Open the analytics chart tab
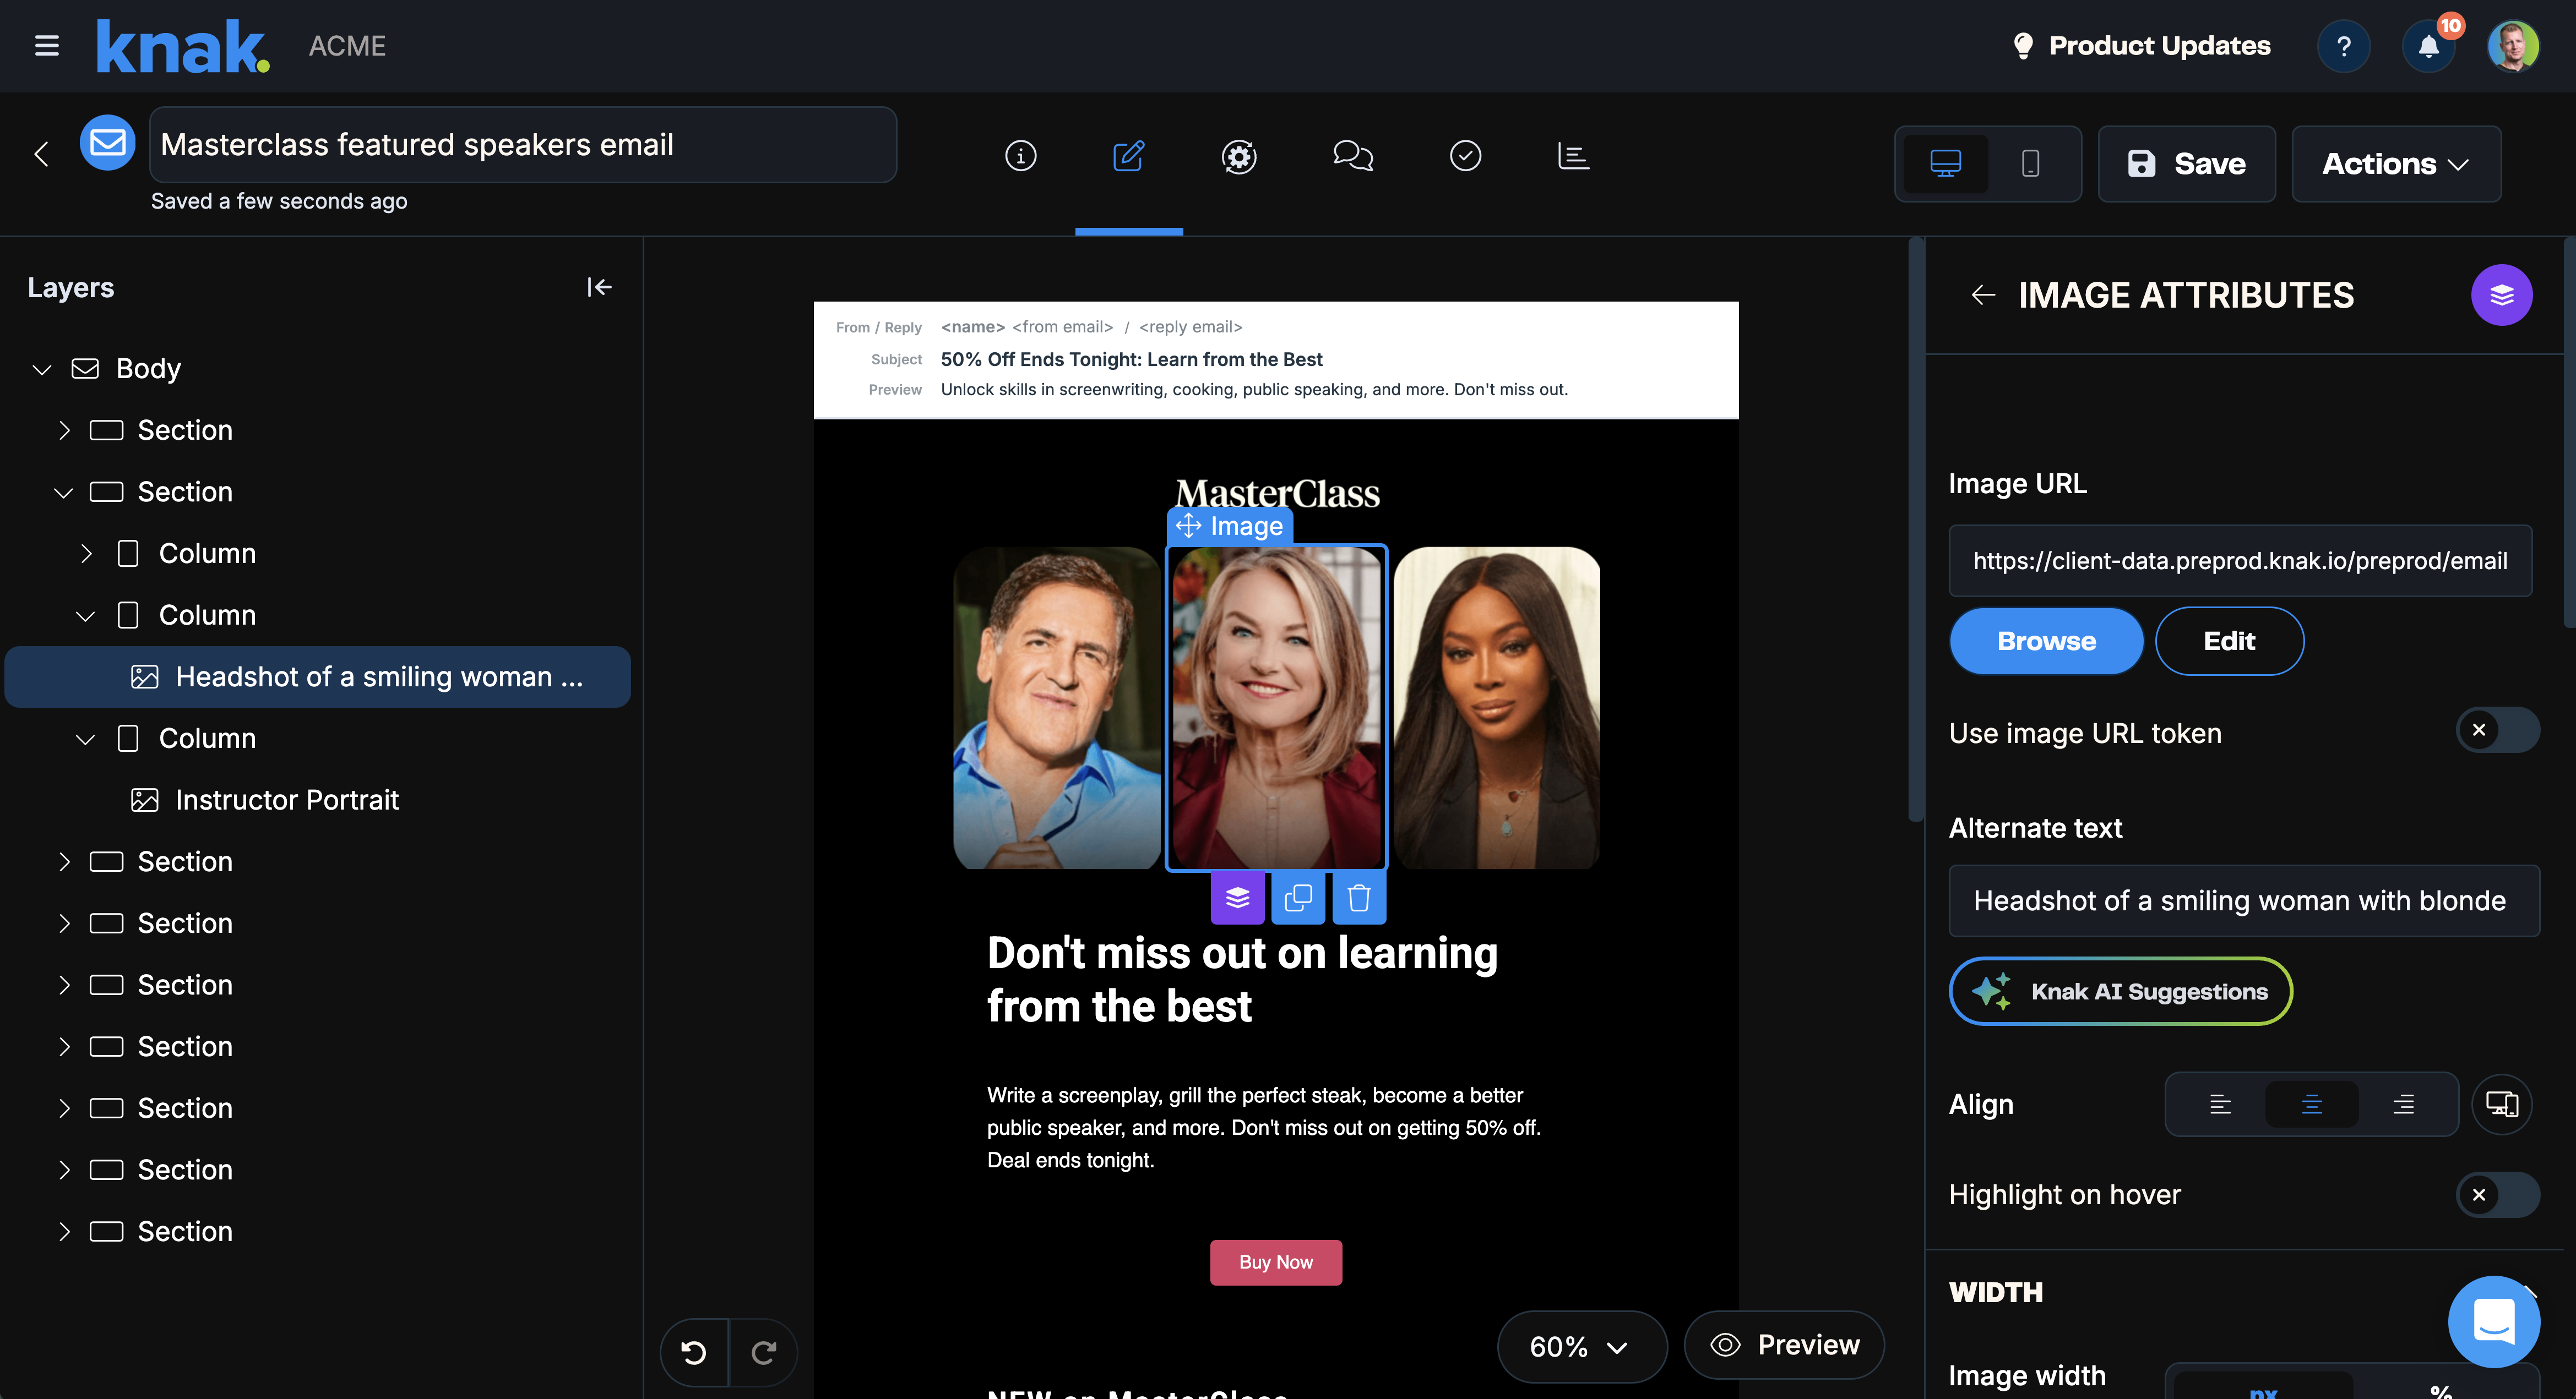Viewport: 2576px width, 1399px height. coord(1573,156)
